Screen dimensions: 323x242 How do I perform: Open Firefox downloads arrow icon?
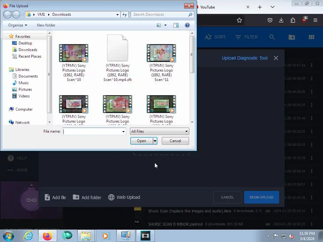[281, 20]
